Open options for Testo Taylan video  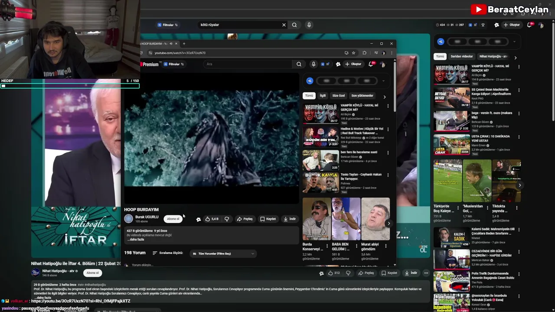point(388,175)
